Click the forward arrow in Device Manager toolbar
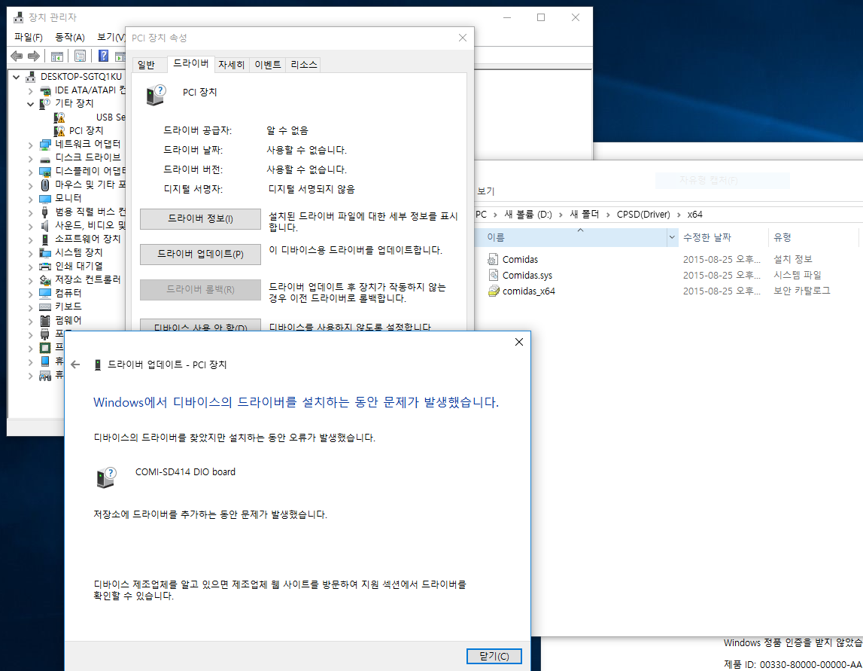This screenshot has width=863, height=671. click(34, 56)
